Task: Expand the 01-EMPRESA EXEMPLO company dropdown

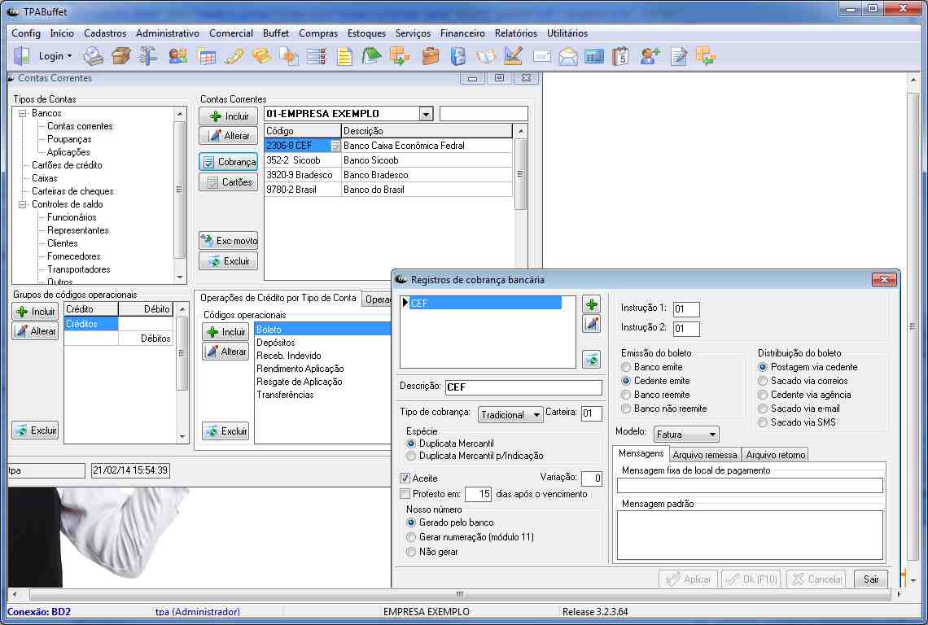Action: pyautogui.click(x=426, y=114)
